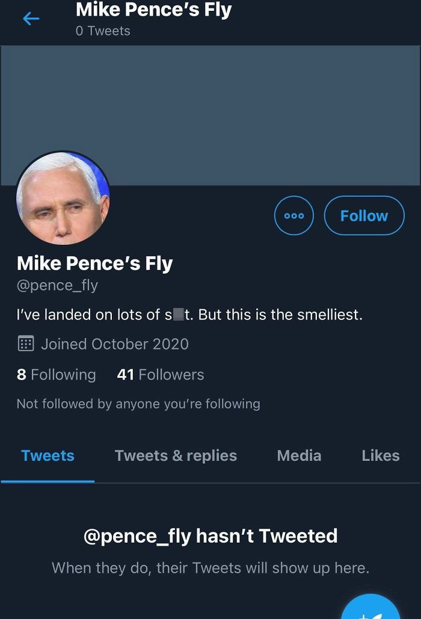This screenshot has height=619, width=421.
Task: Open the 8 Following list
Action: pyautogui.click(x=57, y=374)
